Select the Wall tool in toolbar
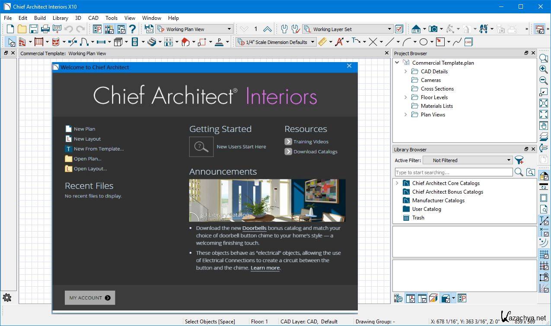This screenshot has width=551, height=326. [22, 42]
